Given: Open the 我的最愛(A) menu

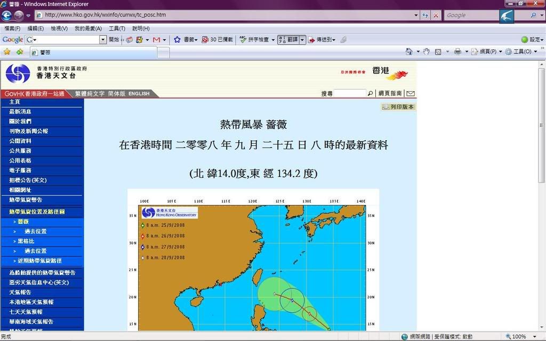Looking at the screenshot, I should (88, 28).
